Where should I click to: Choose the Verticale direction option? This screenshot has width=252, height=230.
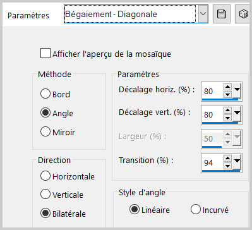(45, 194)
